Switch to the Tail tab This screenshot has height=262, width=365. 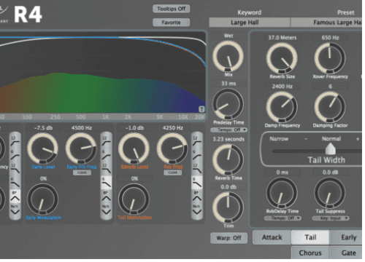pos(310,237)
